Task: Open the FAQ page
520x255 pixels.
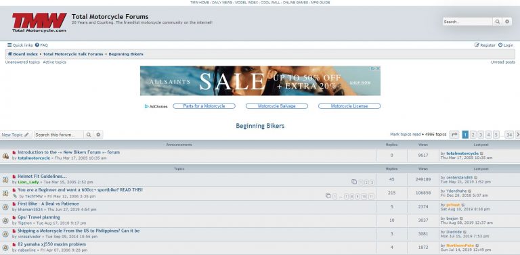Action: click(41, 45)
